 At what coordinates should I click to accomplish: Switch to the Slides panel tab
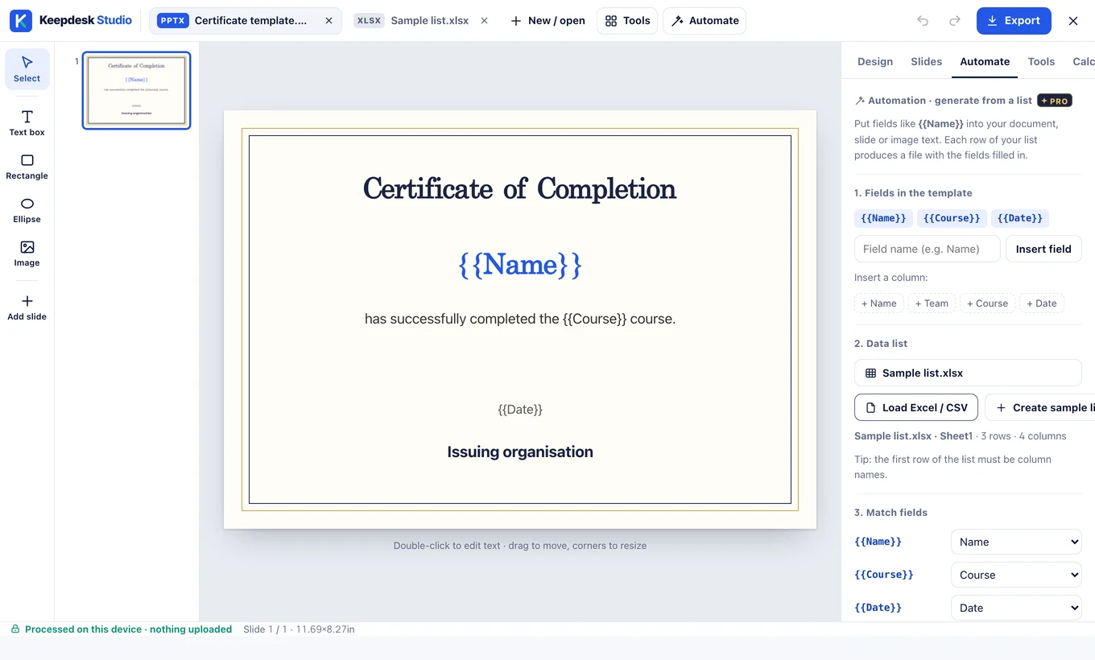[927, 61]
